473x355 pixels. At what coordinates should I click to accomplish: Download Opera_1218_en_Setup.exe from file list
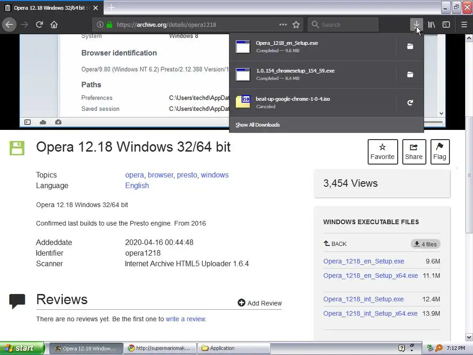364,262
